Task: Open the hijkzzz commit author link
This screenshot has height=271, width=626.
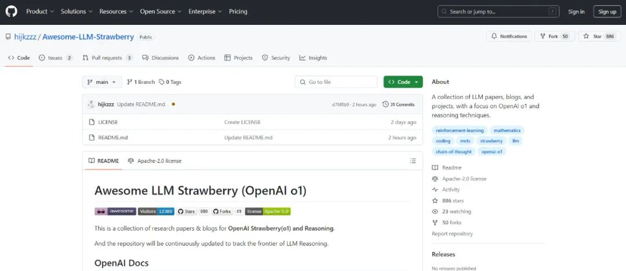Action: (x=106, y=104)
